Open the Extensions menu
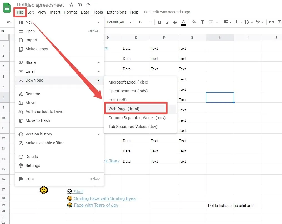 point(116,12)
